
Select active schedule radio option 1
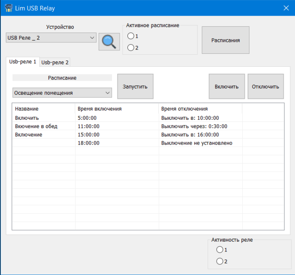tap(131, 36)
